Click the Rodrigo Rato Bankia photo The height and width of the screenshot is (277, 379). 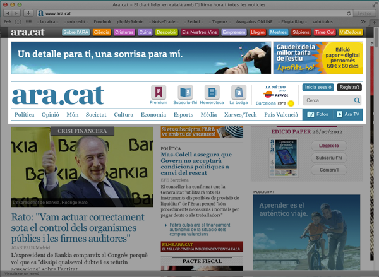click(82, 167)
